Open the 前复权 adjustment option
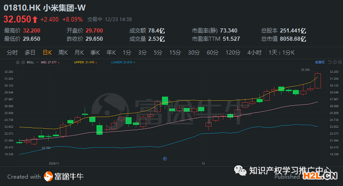This screenshot has width=343, height=186. (320, 62)
